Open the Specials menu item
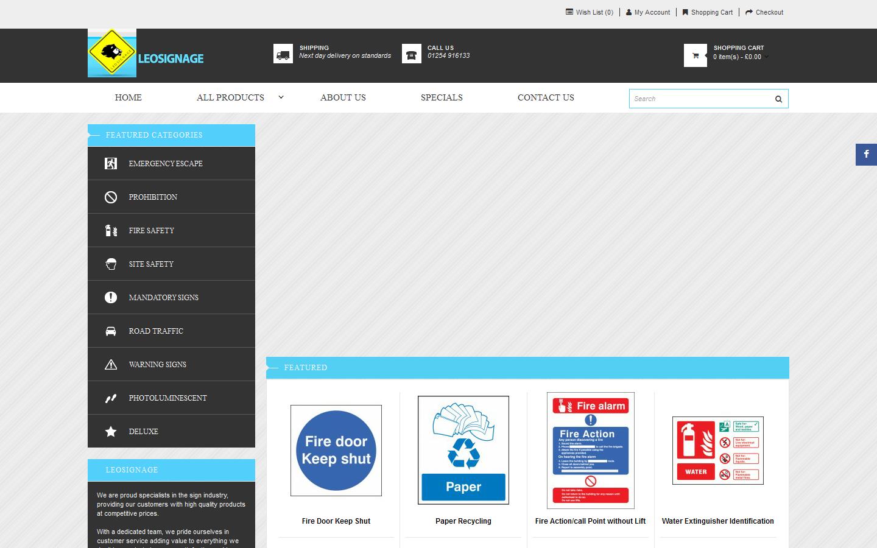 [442, 97]
